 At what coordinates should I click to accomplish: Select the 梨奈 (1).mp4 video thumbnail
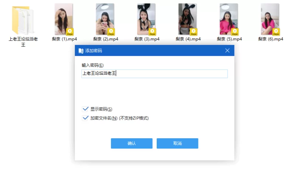tap(64, 19)
